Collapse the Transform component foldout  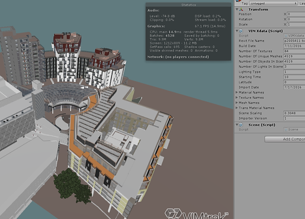tap(237, 9)
